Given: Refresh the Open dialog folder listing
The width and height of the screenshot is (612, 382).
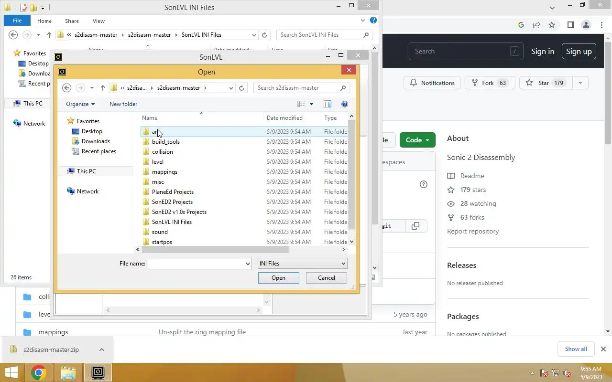Looking at the screenshot, I should pos(241,88).
